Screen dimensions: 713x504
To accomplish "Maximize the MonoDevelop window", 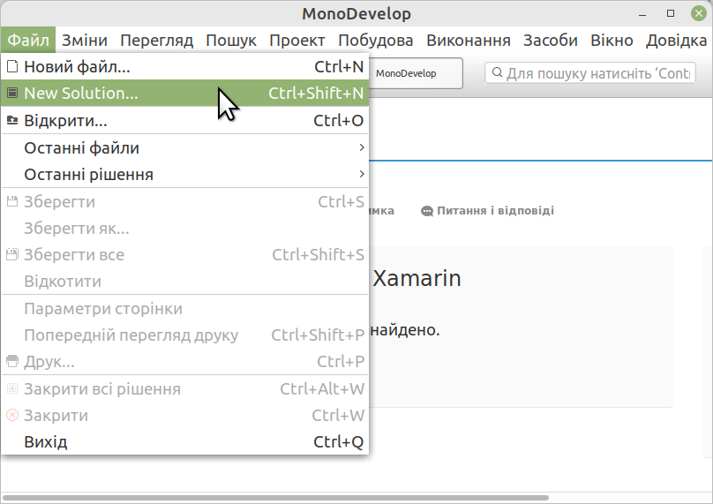I will (x=671, y=13).
